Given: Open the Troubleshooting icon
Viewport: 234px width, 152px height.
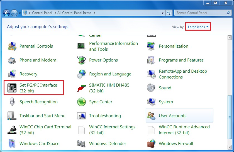Looking at the screenshot, I should click(x=81, y=116).
